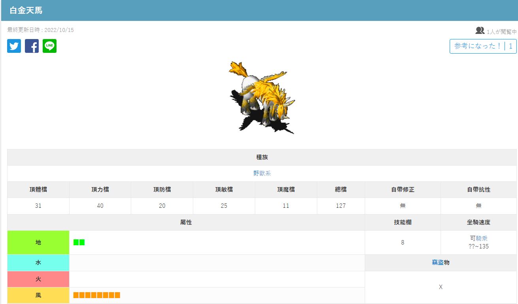The image size is (518, 304).
Task: Share page via LINE icon
Action: pos(49,46)
